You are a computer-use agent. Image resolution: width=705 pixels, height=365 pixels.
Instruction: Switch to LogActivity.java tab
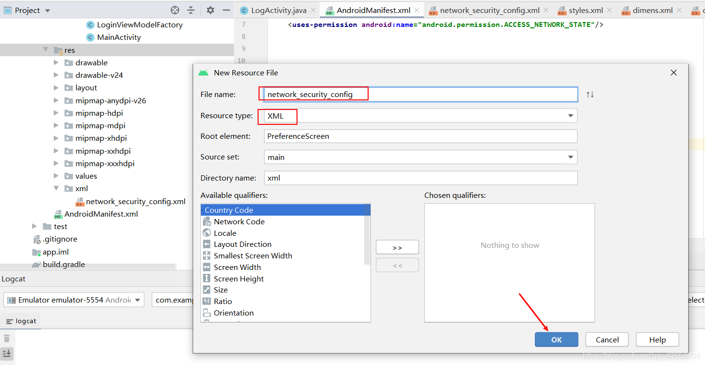[x=279, y=10]
